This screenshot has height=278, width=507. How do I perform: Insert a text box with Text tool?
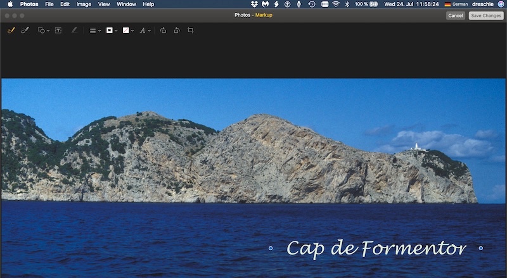[x=58, y=30]
